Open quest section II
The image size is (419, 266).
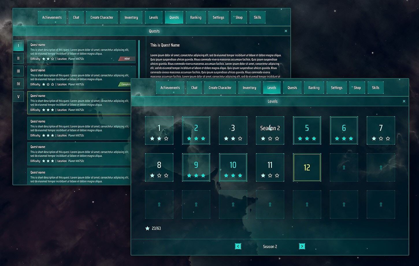18,58
